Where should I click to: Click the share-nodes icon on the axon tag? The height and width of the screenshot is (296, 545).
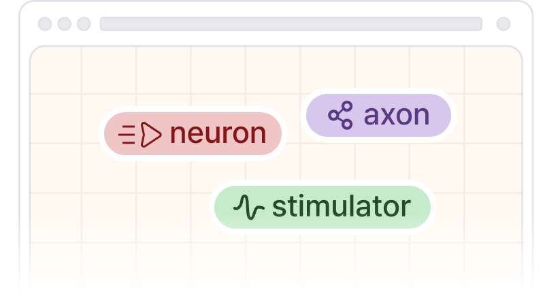341,115
